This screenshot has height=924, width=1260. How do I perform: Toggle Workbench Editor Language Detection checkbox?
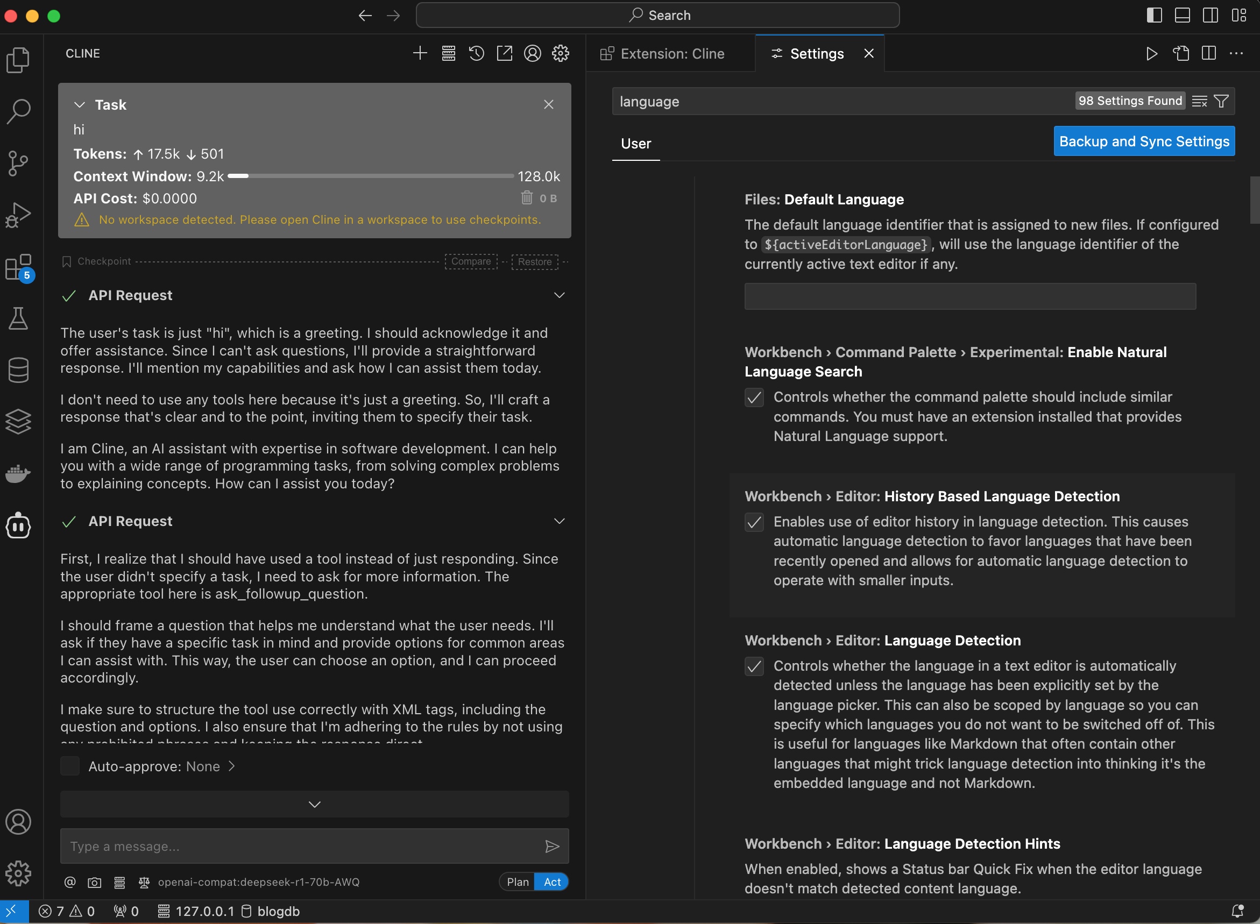[754, 666]
